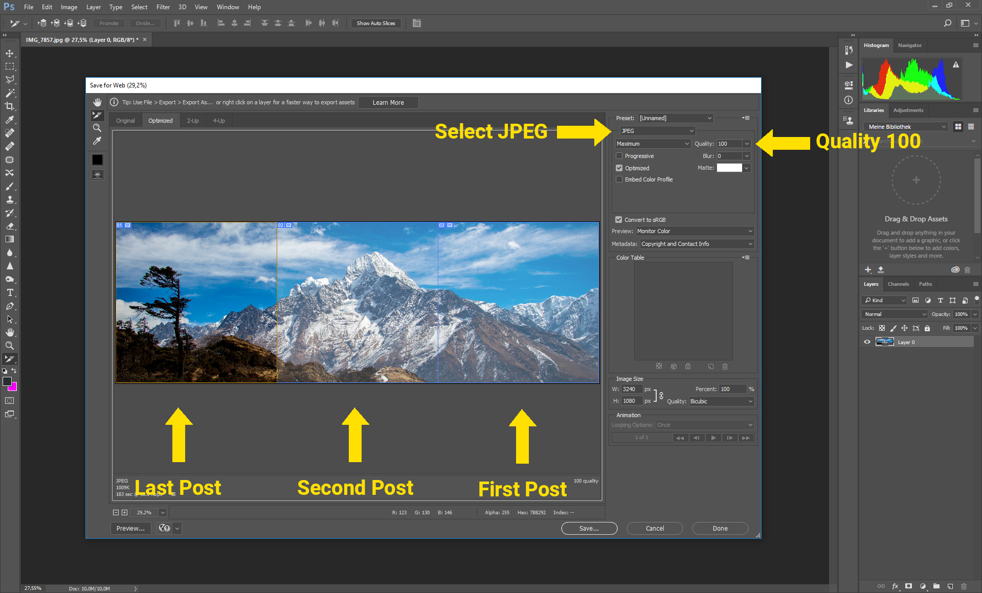This screenshot has height=593, width=982.
Task: Open the Maximum compression quality dropdown
Action: 653,144
